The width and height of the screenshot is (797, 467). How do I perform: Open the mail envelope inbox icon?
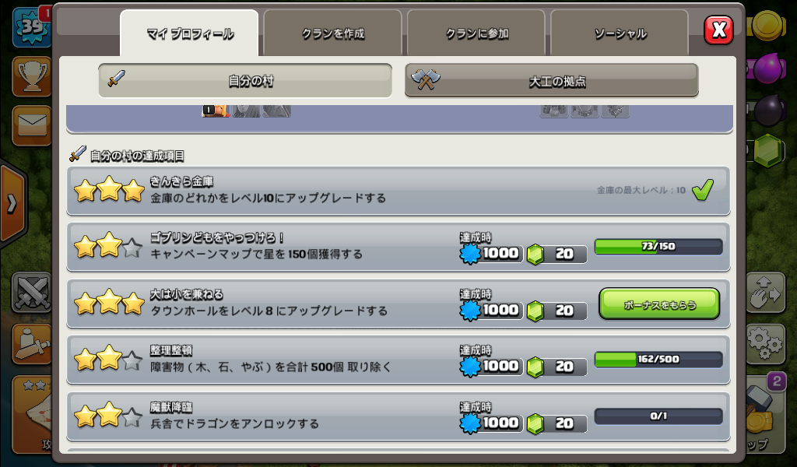pyautogui.click(x=31, y=125)
